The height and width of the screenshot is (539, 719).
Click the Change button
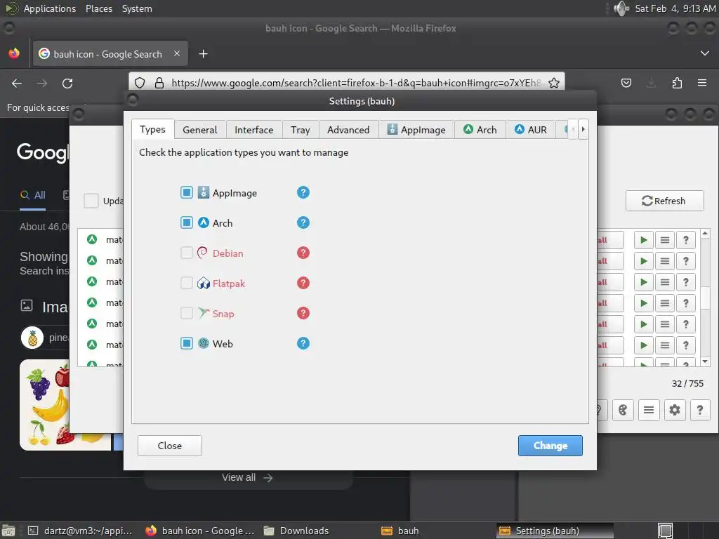pos(550,446)
